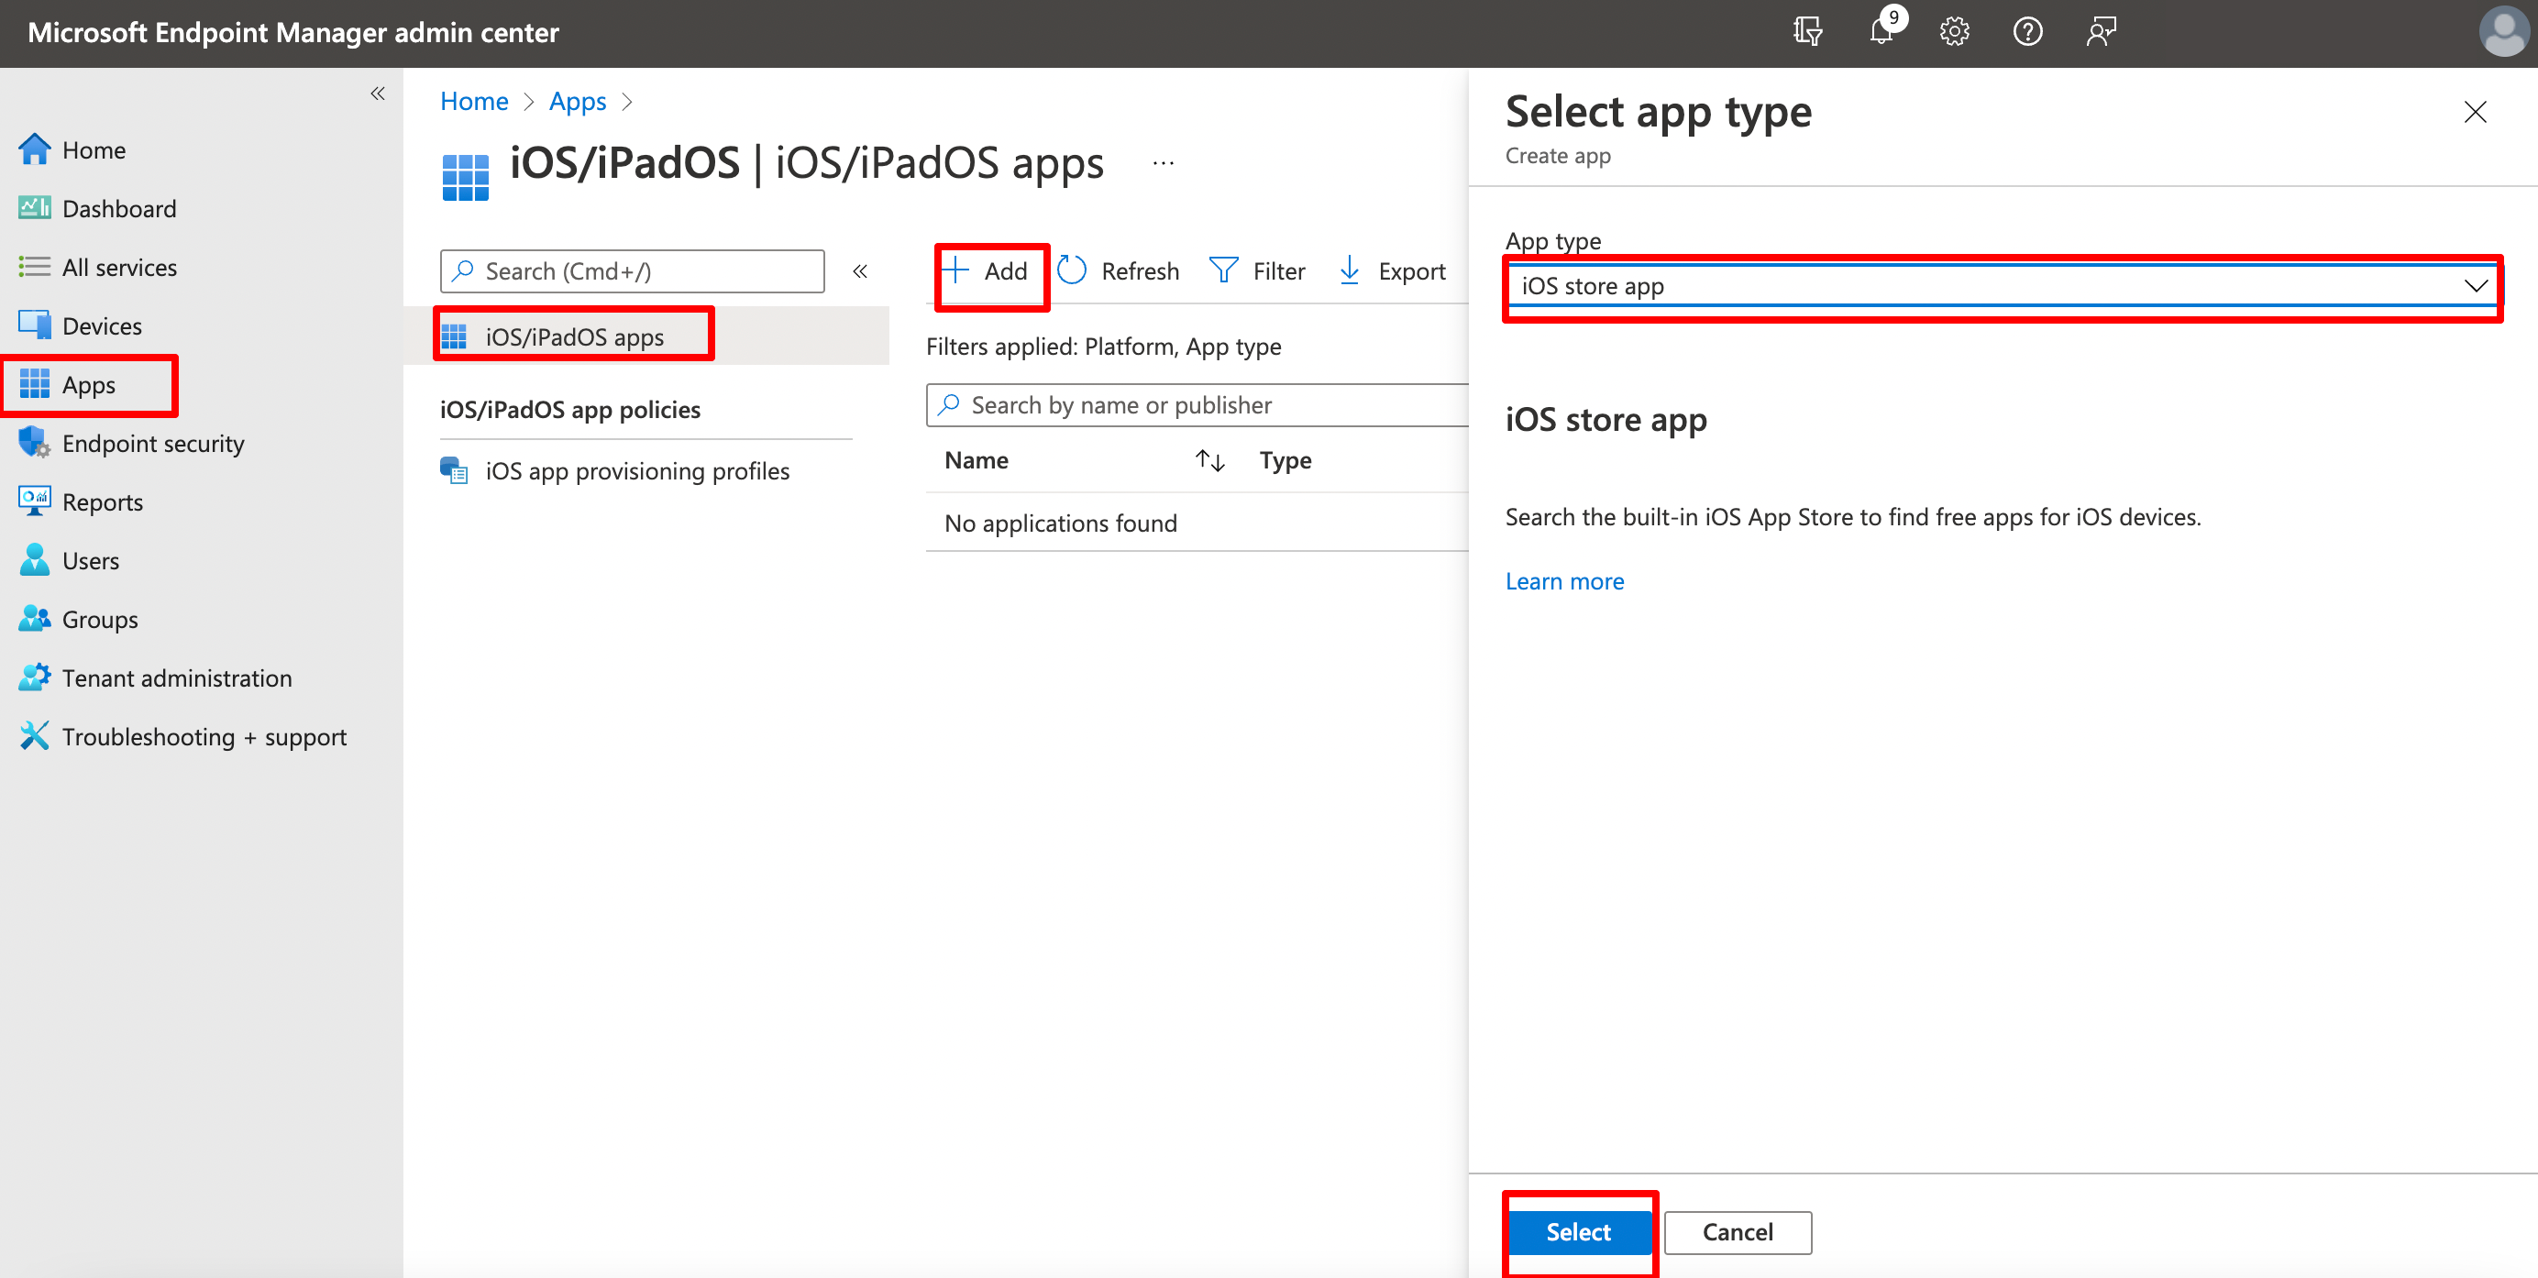Select the Devices section in sidebar

tap(102, 325)
